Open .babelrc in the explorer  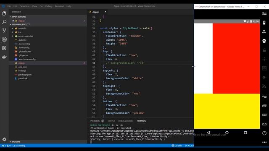click(22, 40)
